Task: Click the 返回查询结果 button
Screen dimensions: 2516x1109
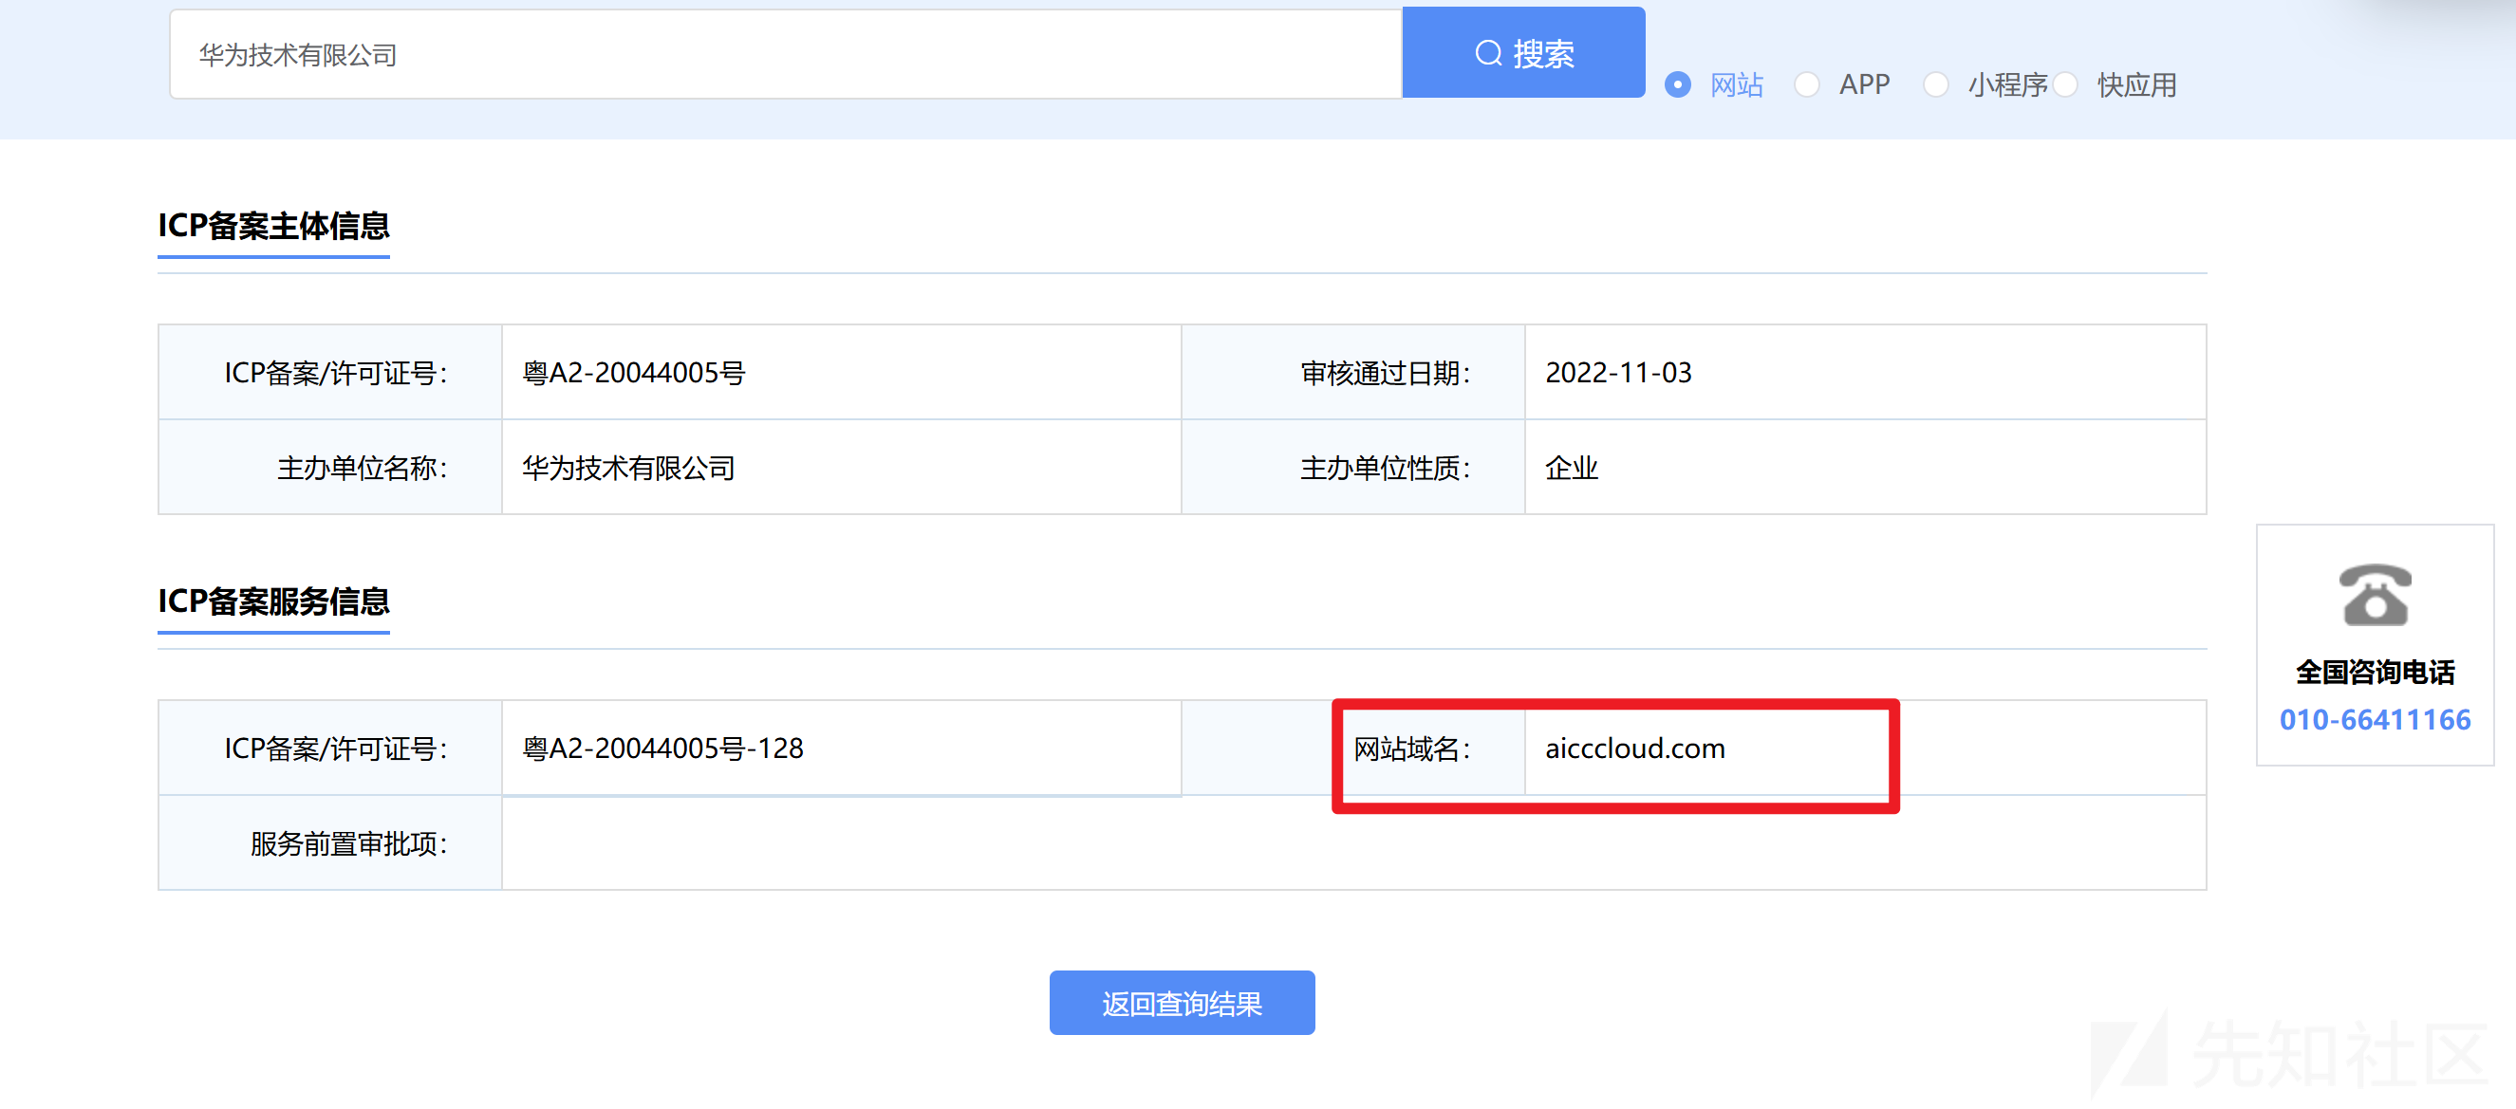Action: pyautogui.click(x=1182, y=1002)
